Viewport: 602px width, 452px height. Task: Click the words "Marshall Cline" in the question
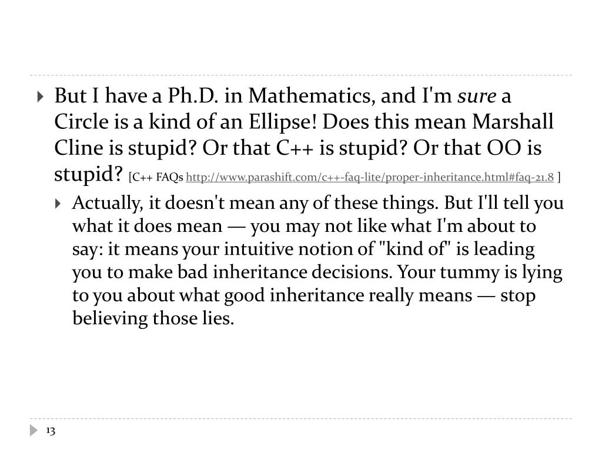[512, 122]
